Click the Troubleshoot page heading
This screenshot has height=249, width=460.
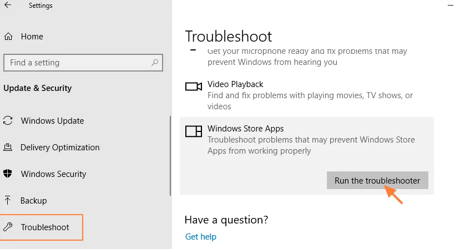[x=229, y=37]
